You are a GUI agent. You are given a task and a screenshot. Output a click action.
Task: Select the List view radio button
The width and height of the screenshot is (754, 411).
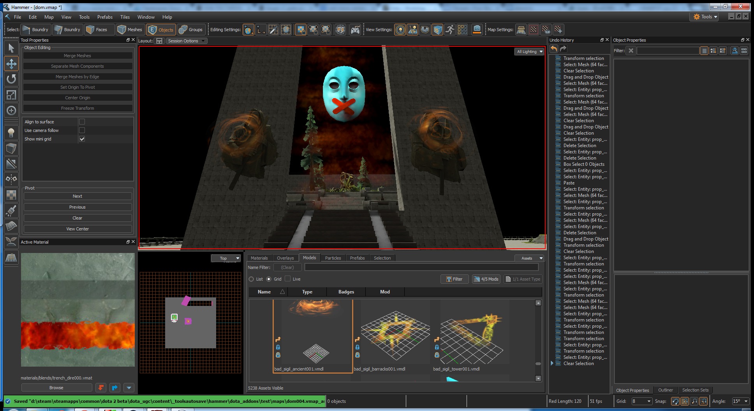(251, 279)
